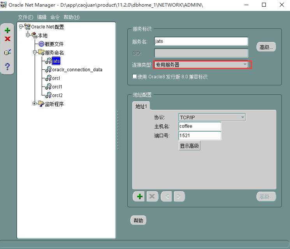Viewport: 290px width, 249px height.
Task: Click the 端口号 field containing 1521
Action: tap(200, 136)
